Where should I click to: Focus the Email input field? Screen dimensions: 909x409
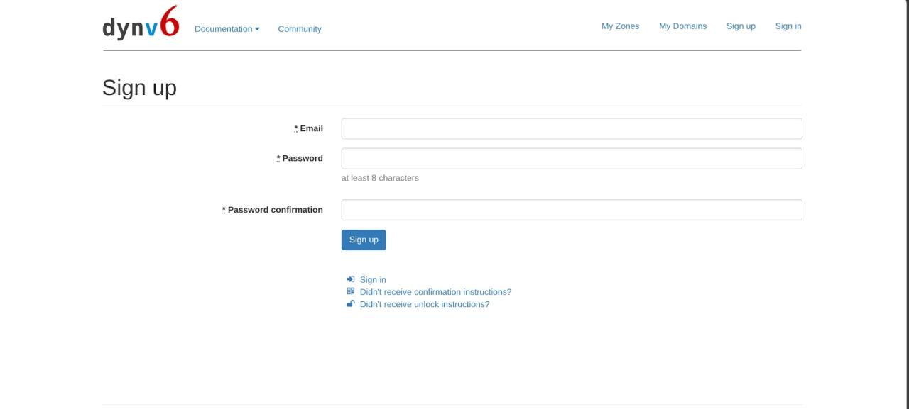[x=572, y=128]
